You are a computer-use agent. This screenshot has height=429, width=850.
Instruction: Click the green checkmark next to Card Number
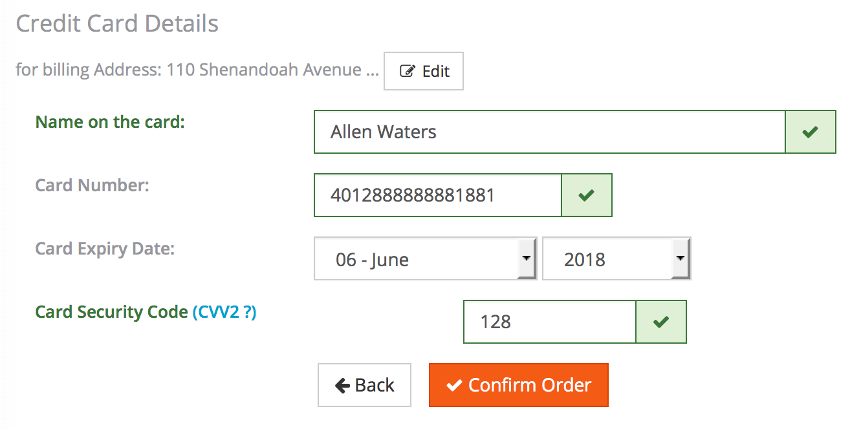(586, 195)
